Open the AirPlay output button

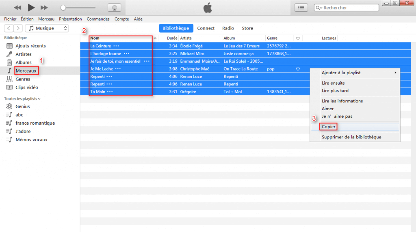click(114, 8)
